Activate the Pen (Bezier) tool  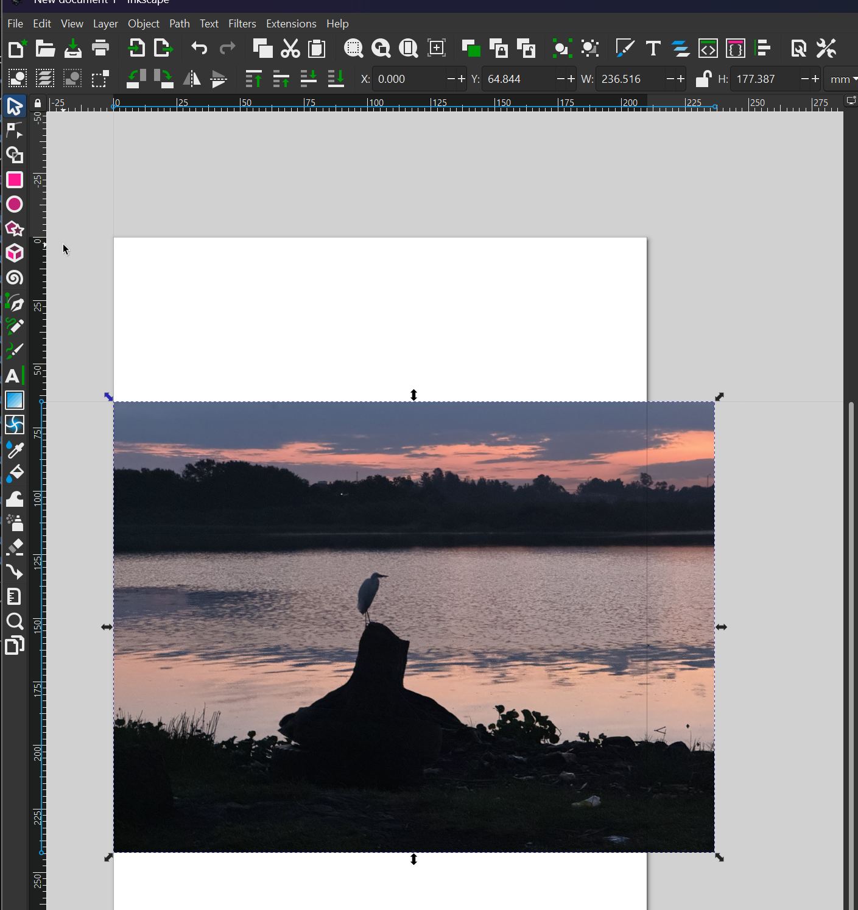15,303
